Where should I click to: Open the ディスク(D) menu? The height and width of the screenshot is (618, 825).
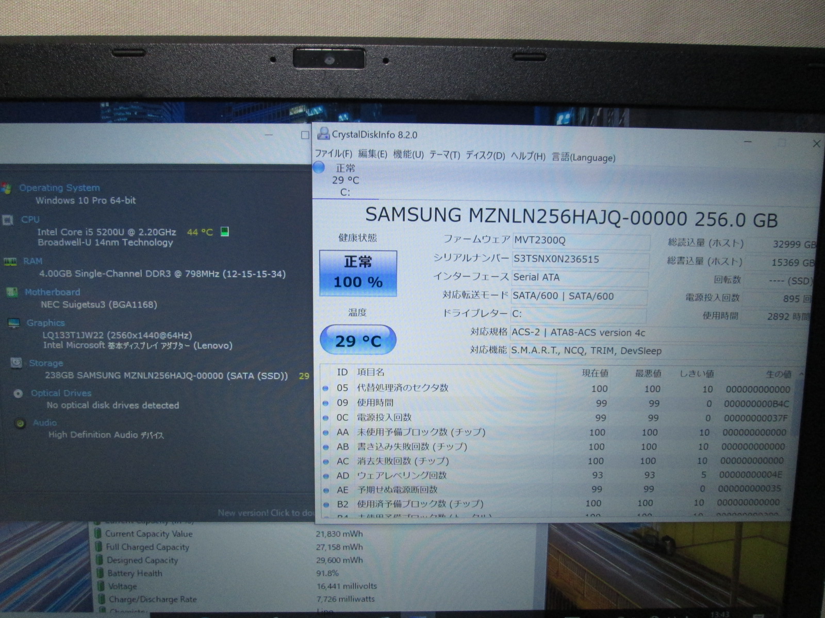[485, 156]
